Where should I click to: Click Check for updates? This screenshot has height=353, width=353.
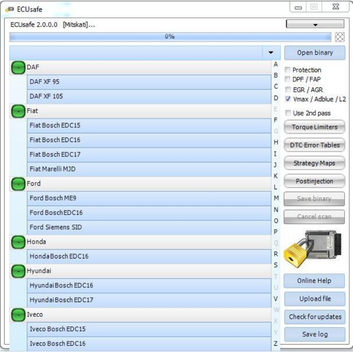[x=316, y=316]
